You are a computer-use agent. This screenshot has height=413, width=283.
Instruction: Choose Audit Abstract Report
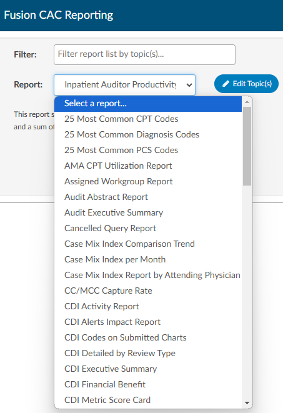coord(148,197)
